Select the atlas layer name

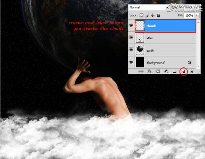tap(149, 38)
